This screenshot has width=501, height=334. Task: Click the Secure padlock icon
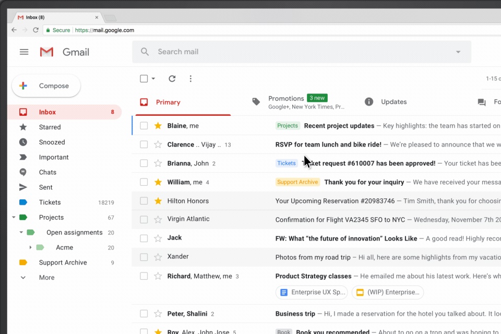(x=48, y=30)
